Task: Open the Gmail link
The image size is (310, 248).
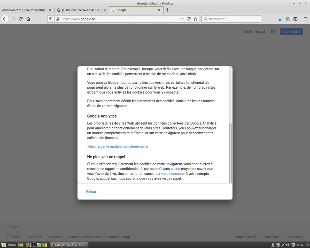Action: (x=247, y=32)
